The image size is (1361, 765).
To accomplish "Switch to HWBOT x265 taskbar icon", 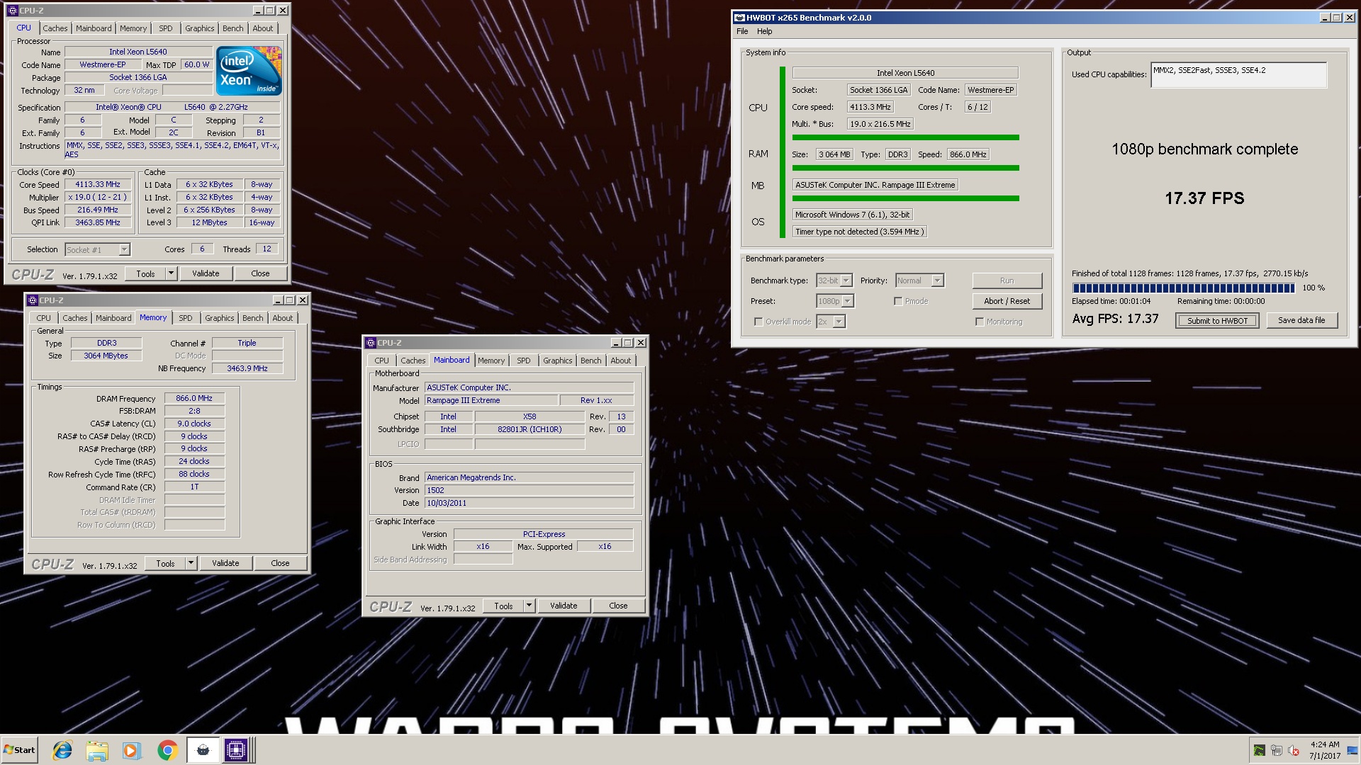I will tap(203, 750).
